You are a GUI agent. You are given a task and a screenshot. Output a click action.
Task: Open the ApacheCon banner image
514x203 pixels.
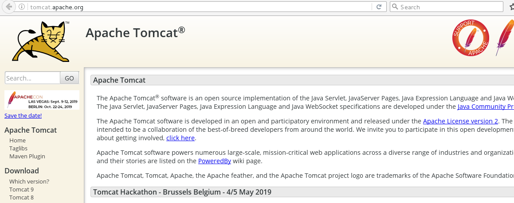[42, 100]
